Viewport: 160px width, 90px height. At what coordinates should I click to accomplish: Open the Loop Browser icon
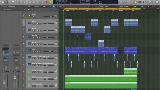click(x=154, y=2)
